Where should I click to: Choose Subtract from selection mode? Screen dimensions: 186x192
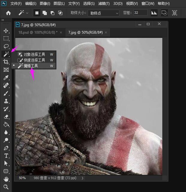coord(52,13)
